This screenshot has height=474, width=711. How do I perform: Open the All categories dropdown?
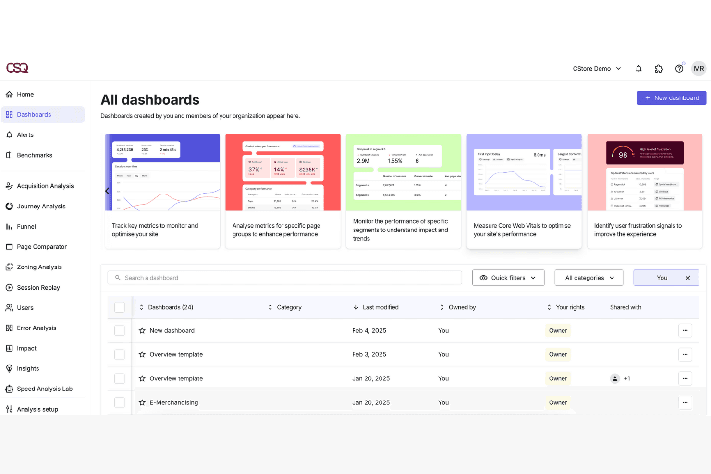pyautogui.click(x=589, y=278)
